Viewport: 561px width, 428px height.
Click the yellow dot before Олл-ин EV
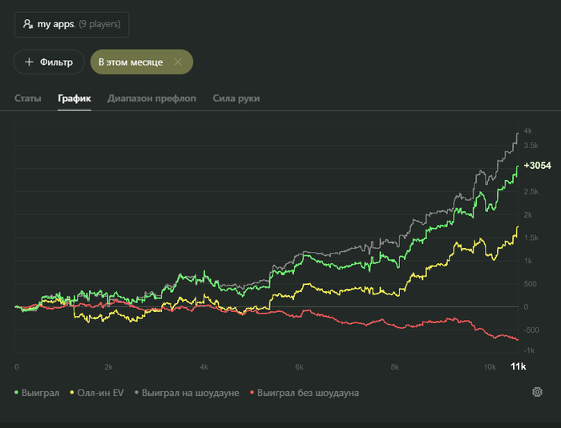[x=72, y=393]
